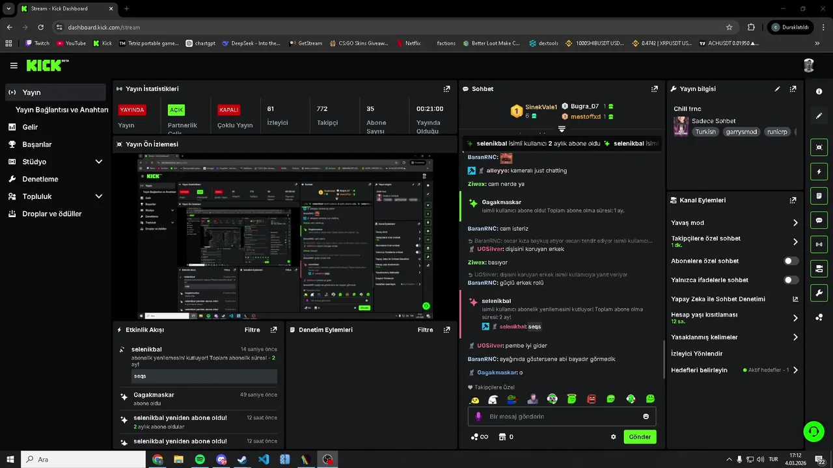Viewport: 833px width, 468px height.
Task: Open Filtre in the Etkinlik Akışı panel
Action: (253, 330)
